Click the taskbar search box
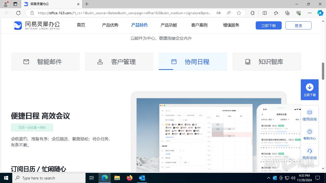This screenshot has height=183, width=326. point(49,178)
